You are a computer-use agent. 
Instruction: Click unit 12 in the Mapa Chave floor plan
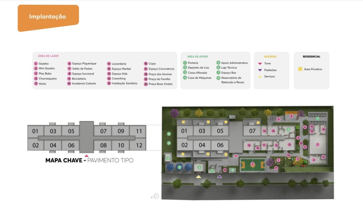pos(139,145)
